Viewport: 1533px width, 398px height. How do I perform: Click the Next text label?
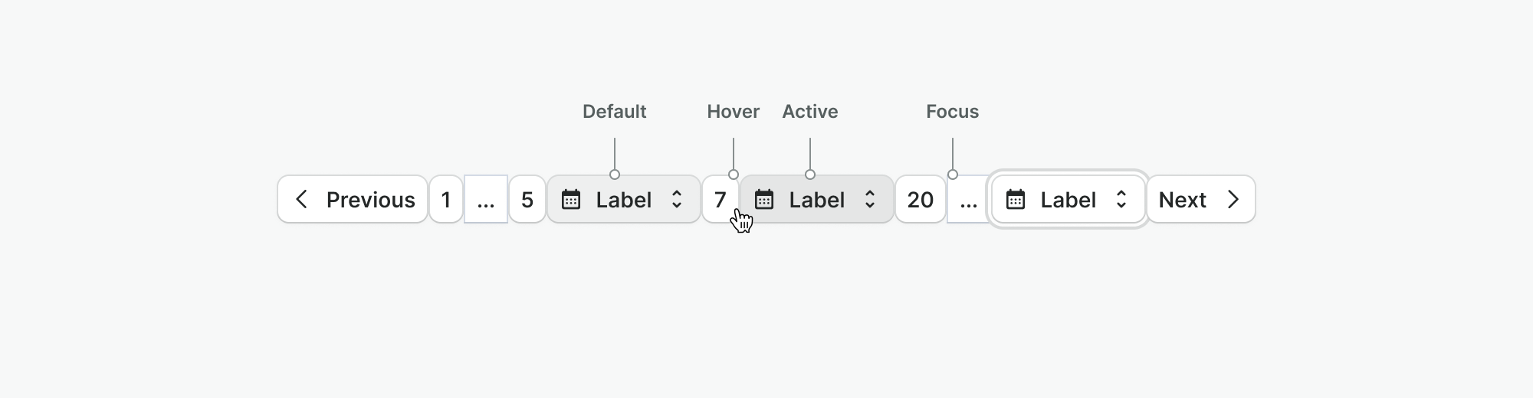pos(1182,200)
